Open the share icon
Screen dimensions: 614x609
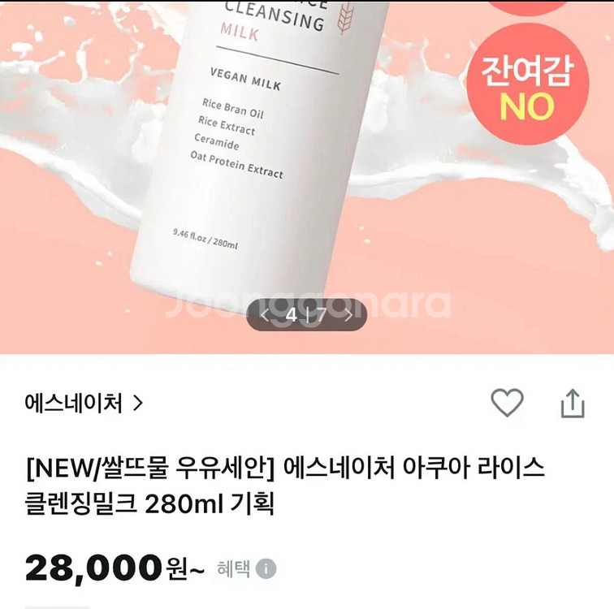coord(573,403)
